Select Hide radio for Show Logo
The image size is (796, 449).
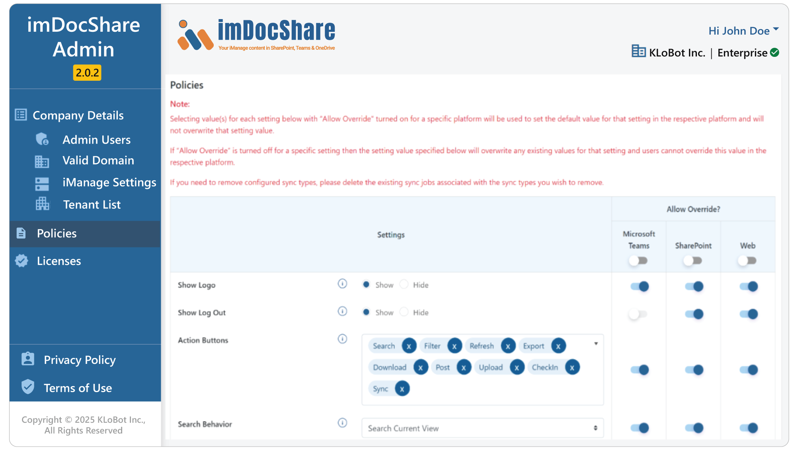pos(404,284)
